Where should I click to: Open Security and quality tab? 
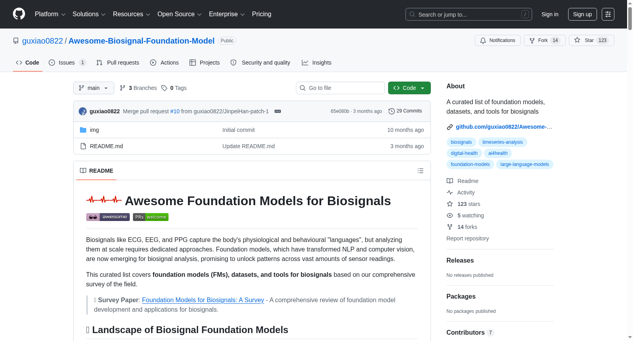pos(260,63)
